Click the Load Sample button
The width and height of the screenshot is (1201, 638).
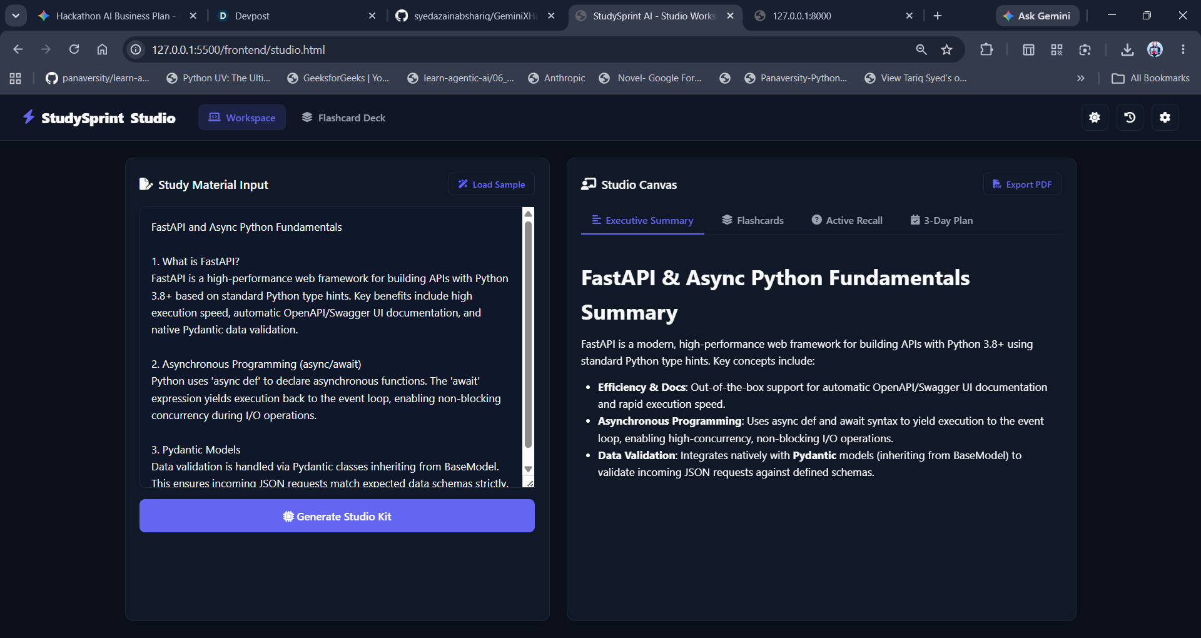[492, 185]
